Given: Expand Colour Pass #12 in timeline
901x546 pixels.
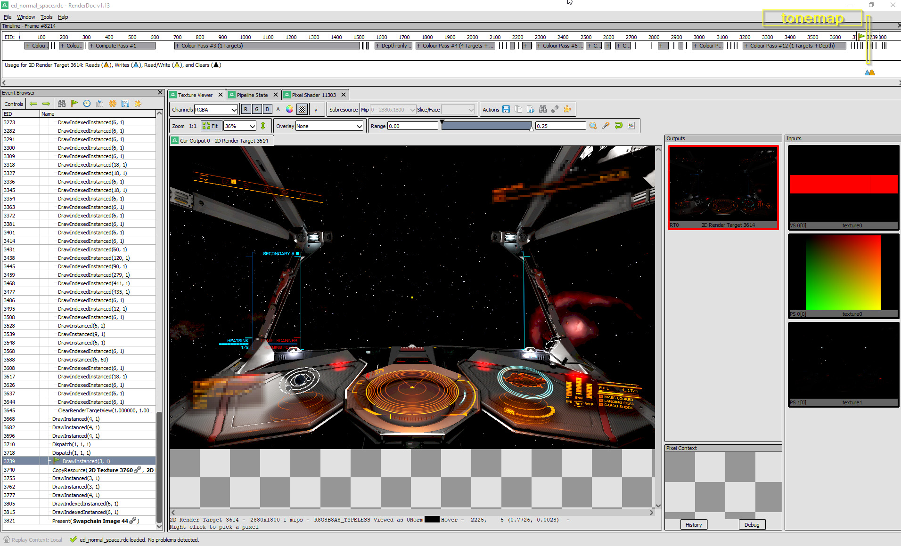Looking at the screenshot, I should coord(794,46).
